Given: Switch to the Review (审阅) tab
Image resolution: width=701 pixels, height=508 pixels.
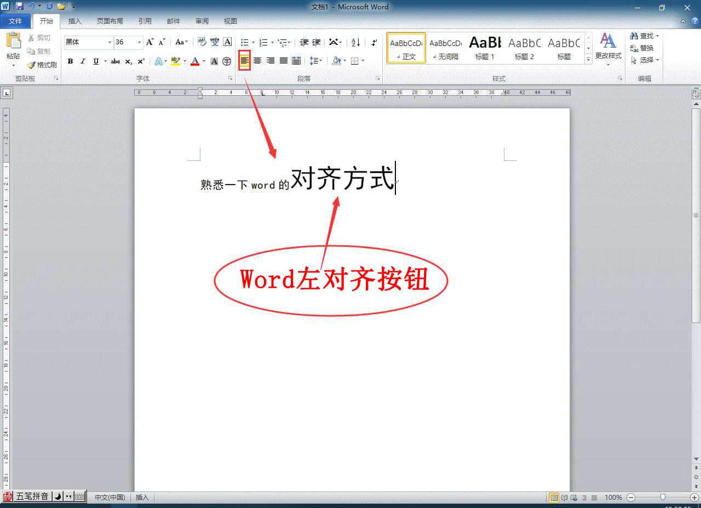Looking at the screenshot, I should (x=202, y=21).
